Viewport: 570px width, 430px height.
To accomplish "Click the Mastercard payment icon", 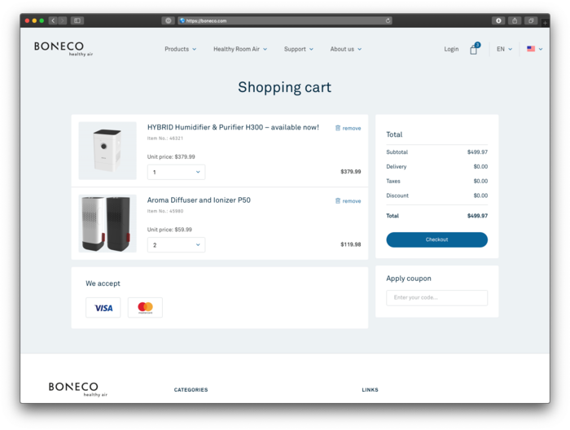I will coord(145,308).
